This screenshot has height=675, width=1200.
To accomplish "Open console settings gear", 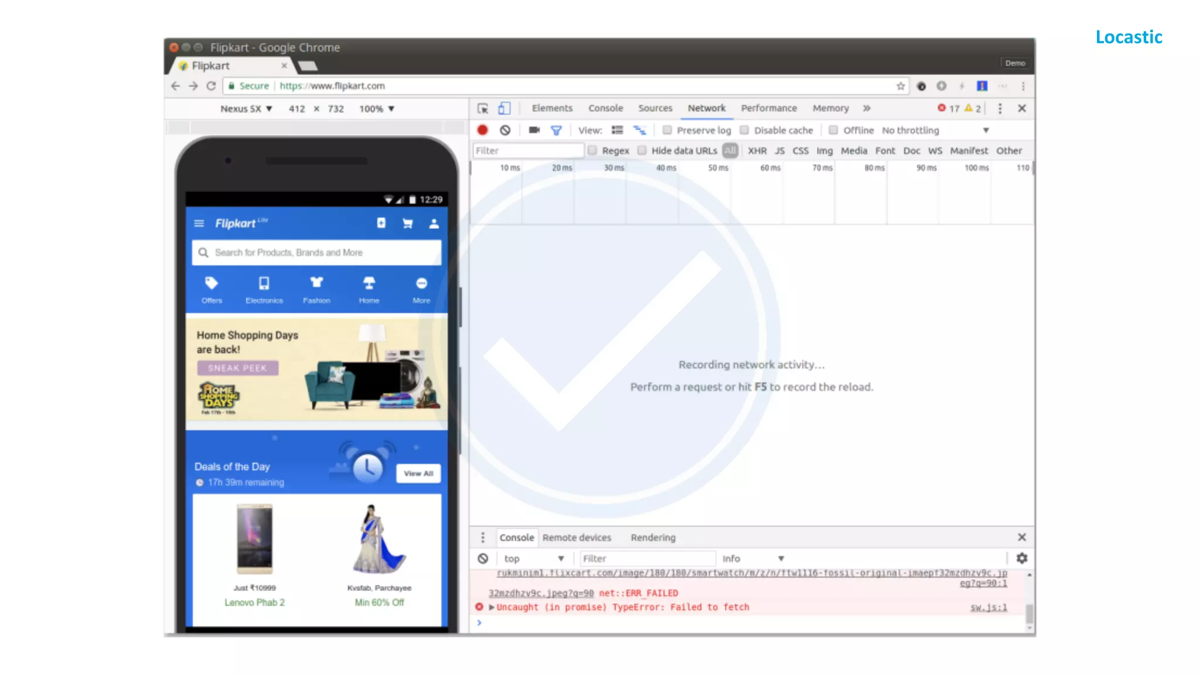I will point(1022,558).
